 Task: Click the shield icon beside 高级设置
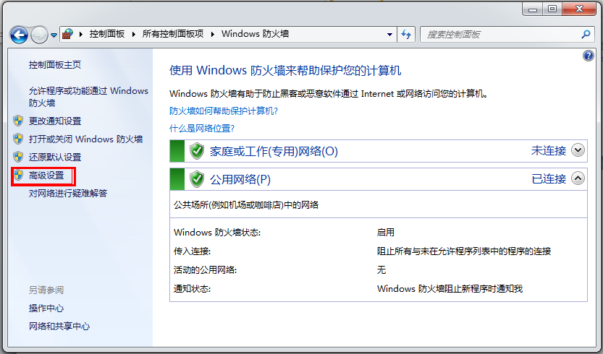coord(18,176)
